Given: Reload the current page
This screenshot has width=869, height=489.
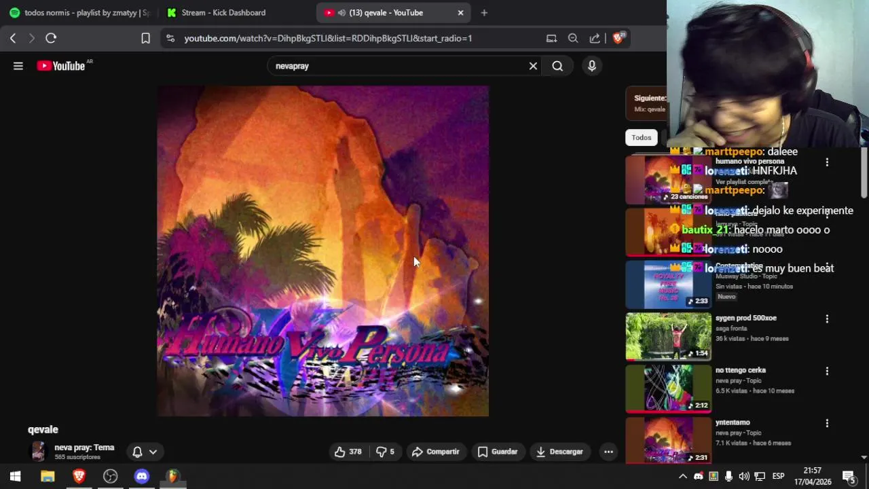Looking at the screenshot, I should (x=51, y=39).
